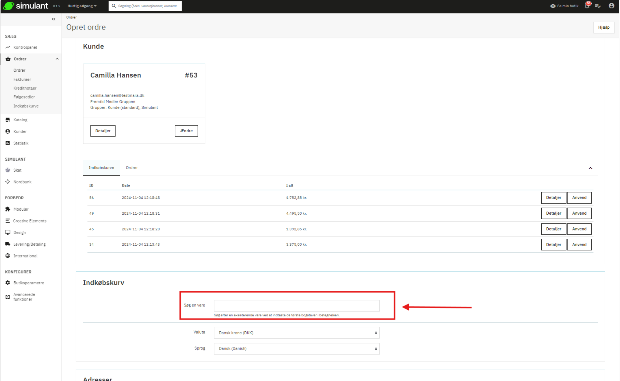620x381 pixels.
Task: Switch to the Ordrer tab
Action: [132, 168]
